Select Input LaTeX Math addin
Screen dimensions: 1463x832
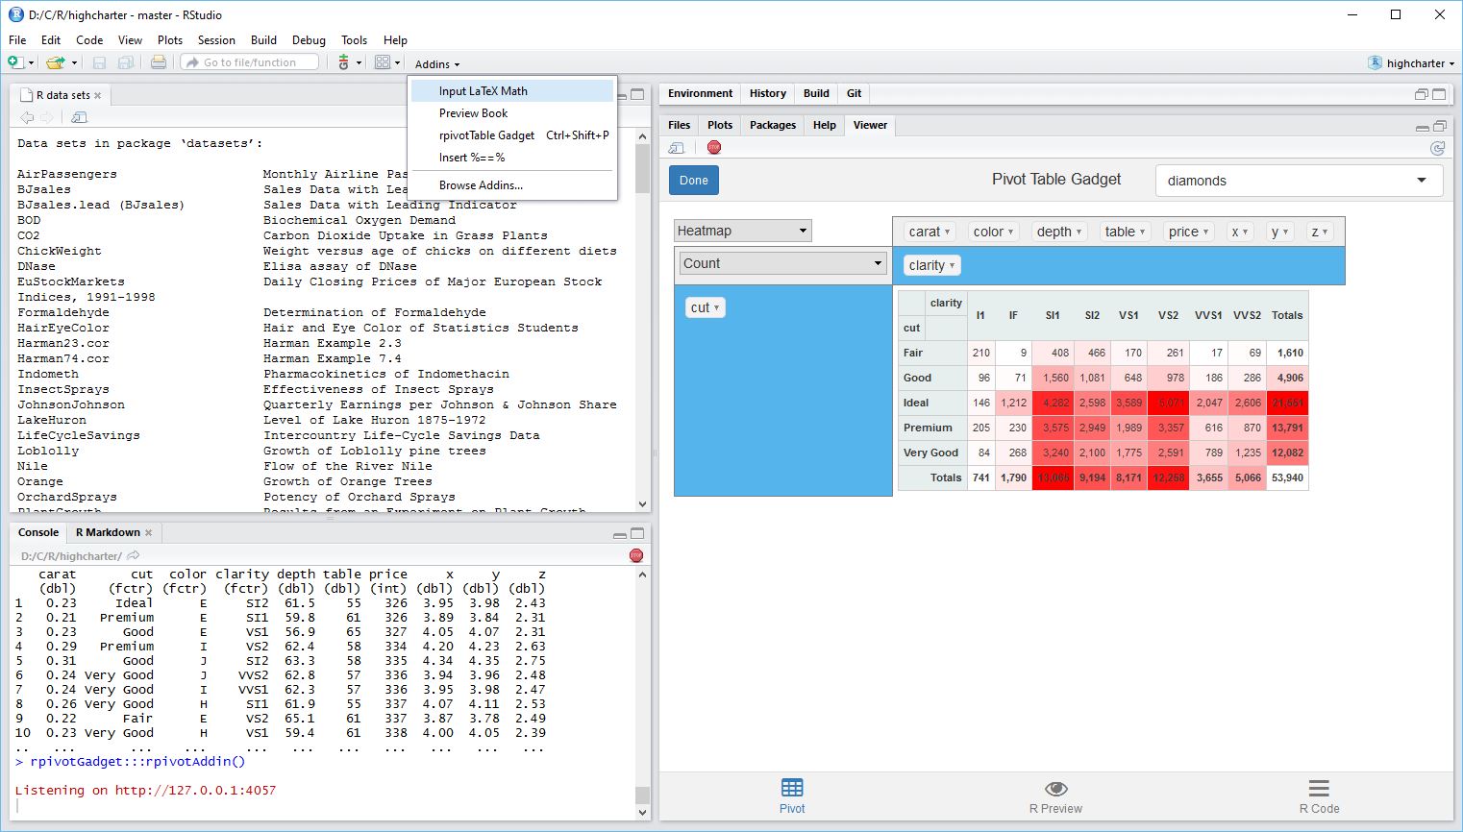click(512, 91)
